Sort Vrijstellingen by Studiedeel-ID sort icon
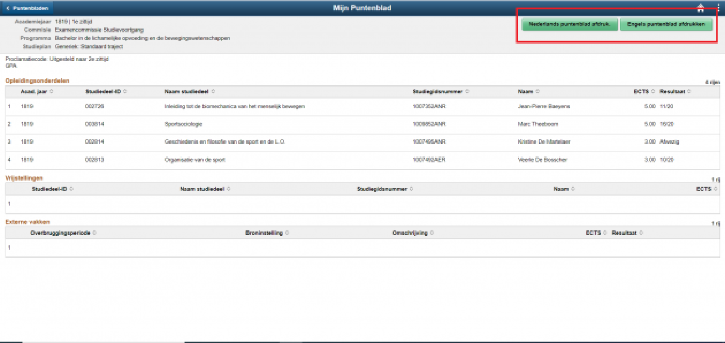 pyautogui.click(x=71, y=189)
